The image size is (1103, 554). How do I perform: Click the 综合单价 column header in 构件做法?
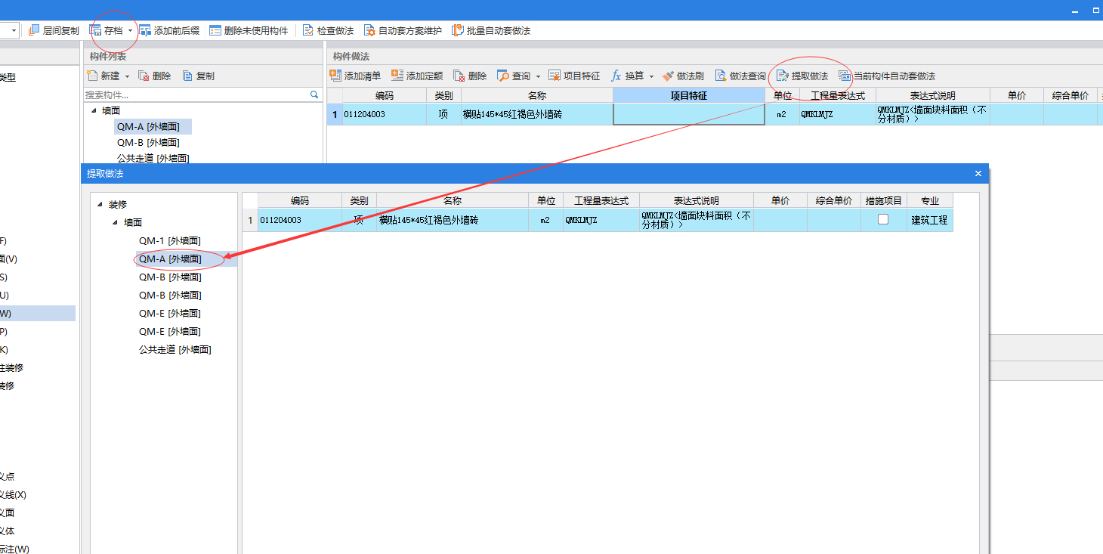[1071, 96]
